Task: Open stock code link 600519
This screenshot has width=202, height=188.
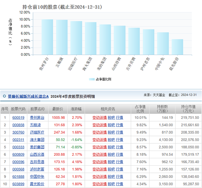Action: tap(18, 118)
